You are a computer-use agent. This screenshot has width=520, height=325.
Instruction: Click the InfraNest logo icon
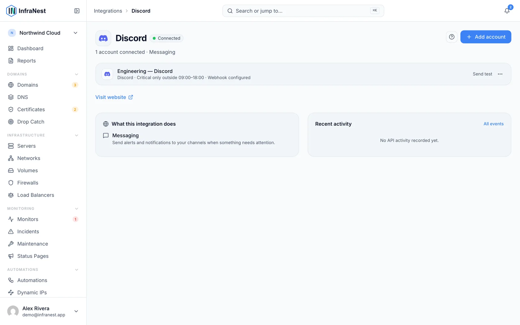click(11, 11)
